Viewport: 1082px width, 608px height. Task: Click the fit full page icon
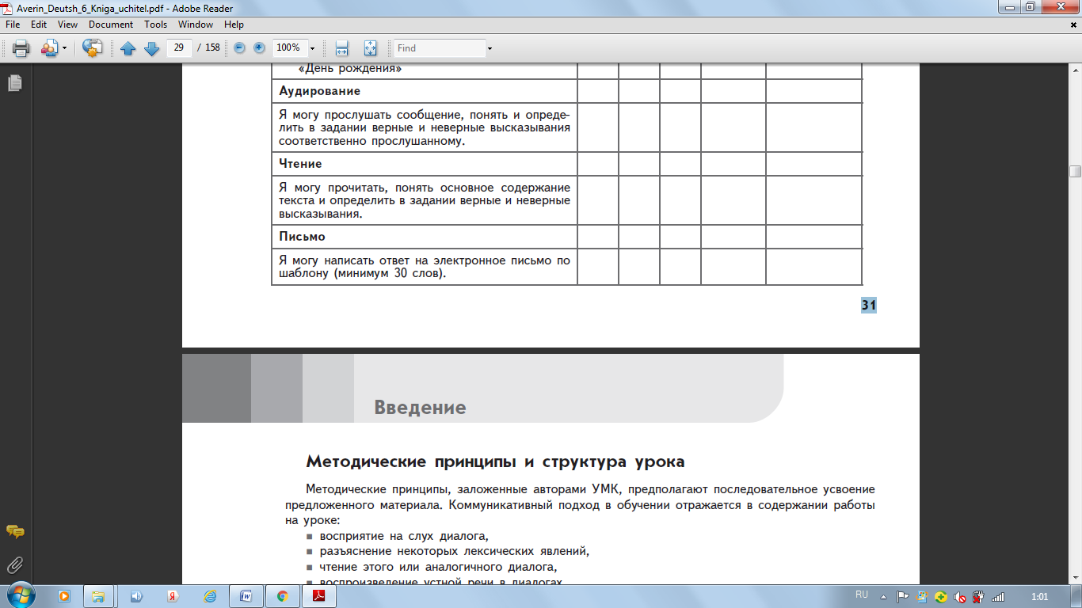click(x=370, y=48)
